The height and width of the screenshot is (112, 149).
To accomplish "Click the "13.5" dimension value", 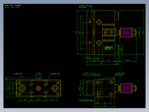I will (x=117, y=61).
